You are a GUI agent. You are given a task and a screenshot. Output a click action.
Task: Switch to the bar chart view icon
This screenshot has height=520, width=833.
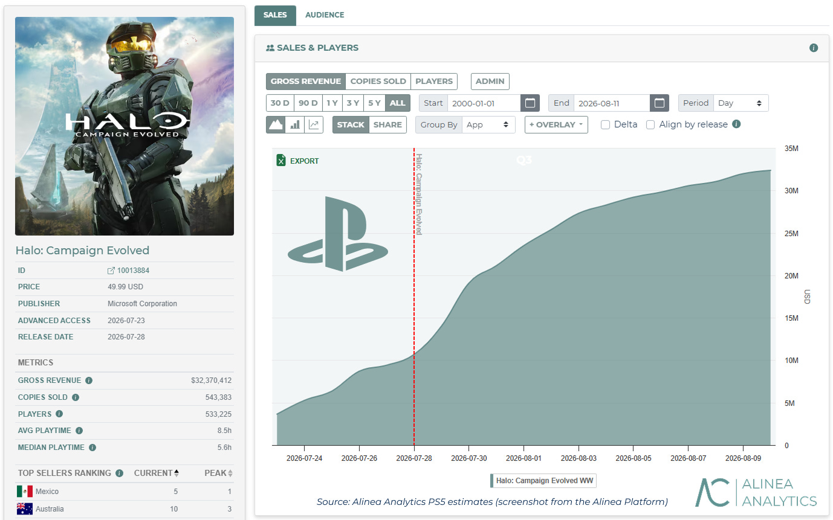pyautogui.click(x=295, y=125)
